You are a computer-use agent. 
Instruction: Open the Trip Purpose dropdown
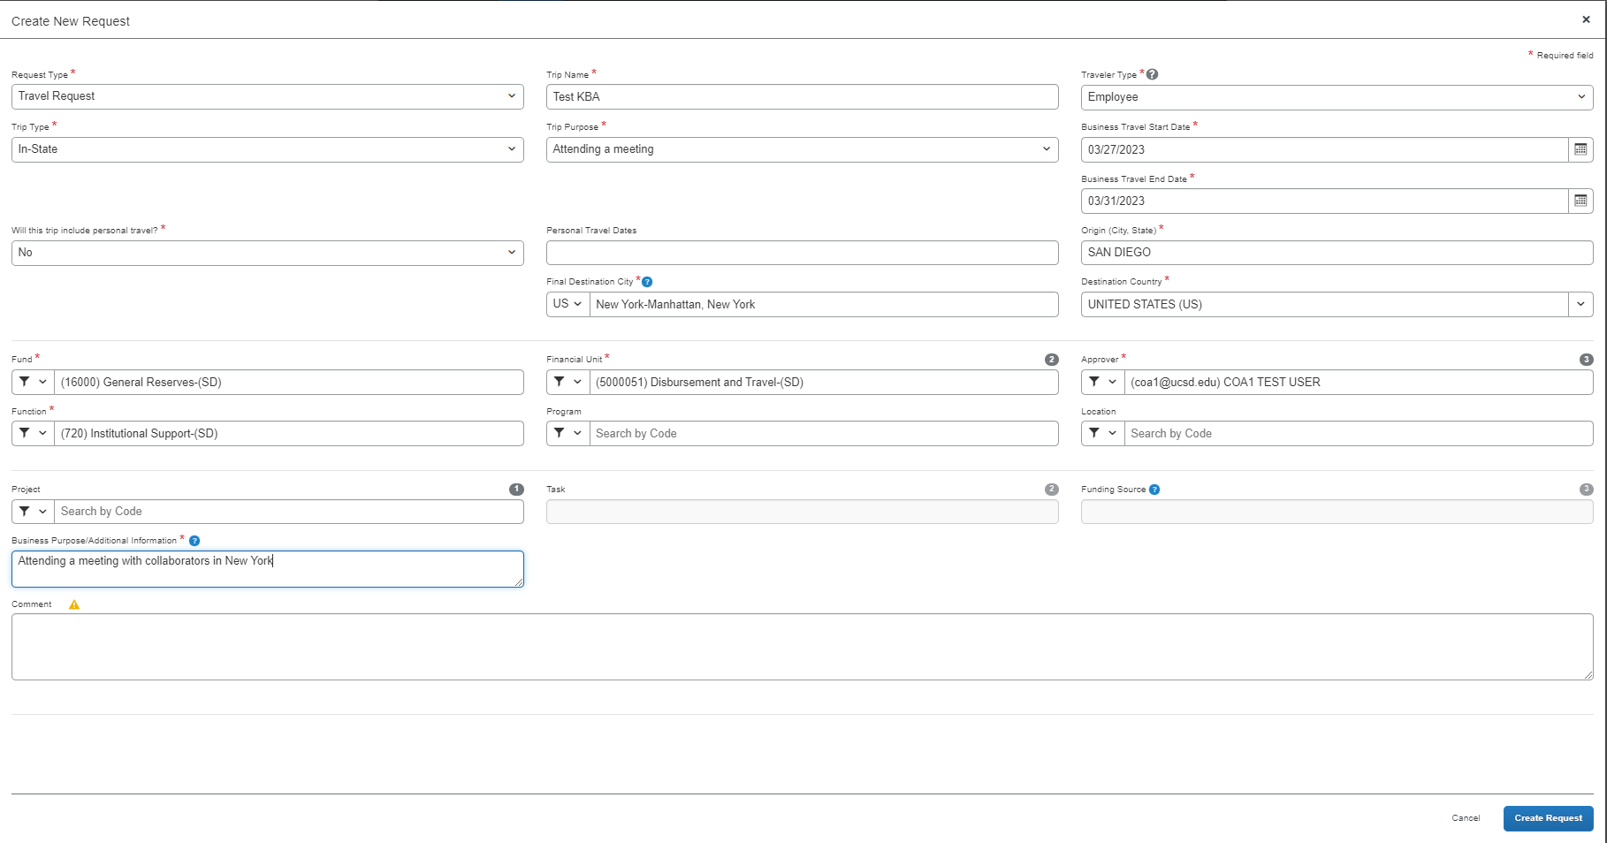pos(1047,149)
